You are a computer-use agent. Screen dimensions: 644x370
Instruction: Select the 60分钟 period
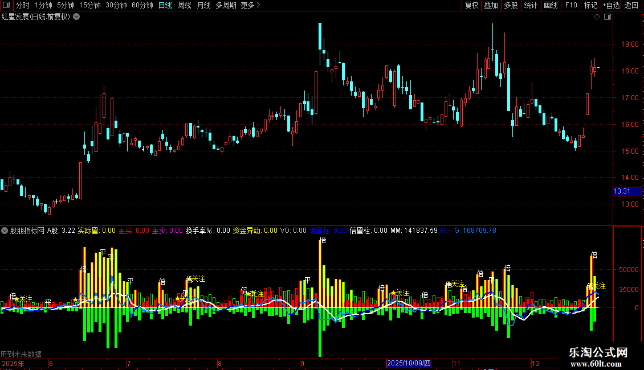coord(142,5)
